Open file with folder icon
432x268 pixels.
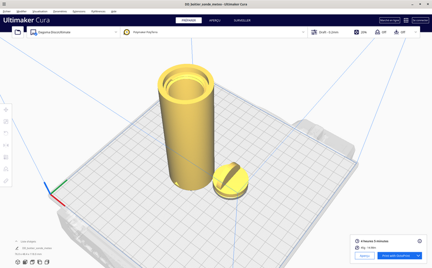(x=18, y=32)
